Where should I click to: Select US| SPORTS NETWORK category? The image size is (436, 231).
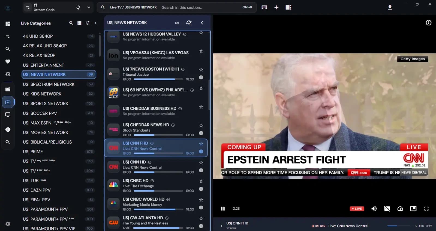(x=59, y=103)
